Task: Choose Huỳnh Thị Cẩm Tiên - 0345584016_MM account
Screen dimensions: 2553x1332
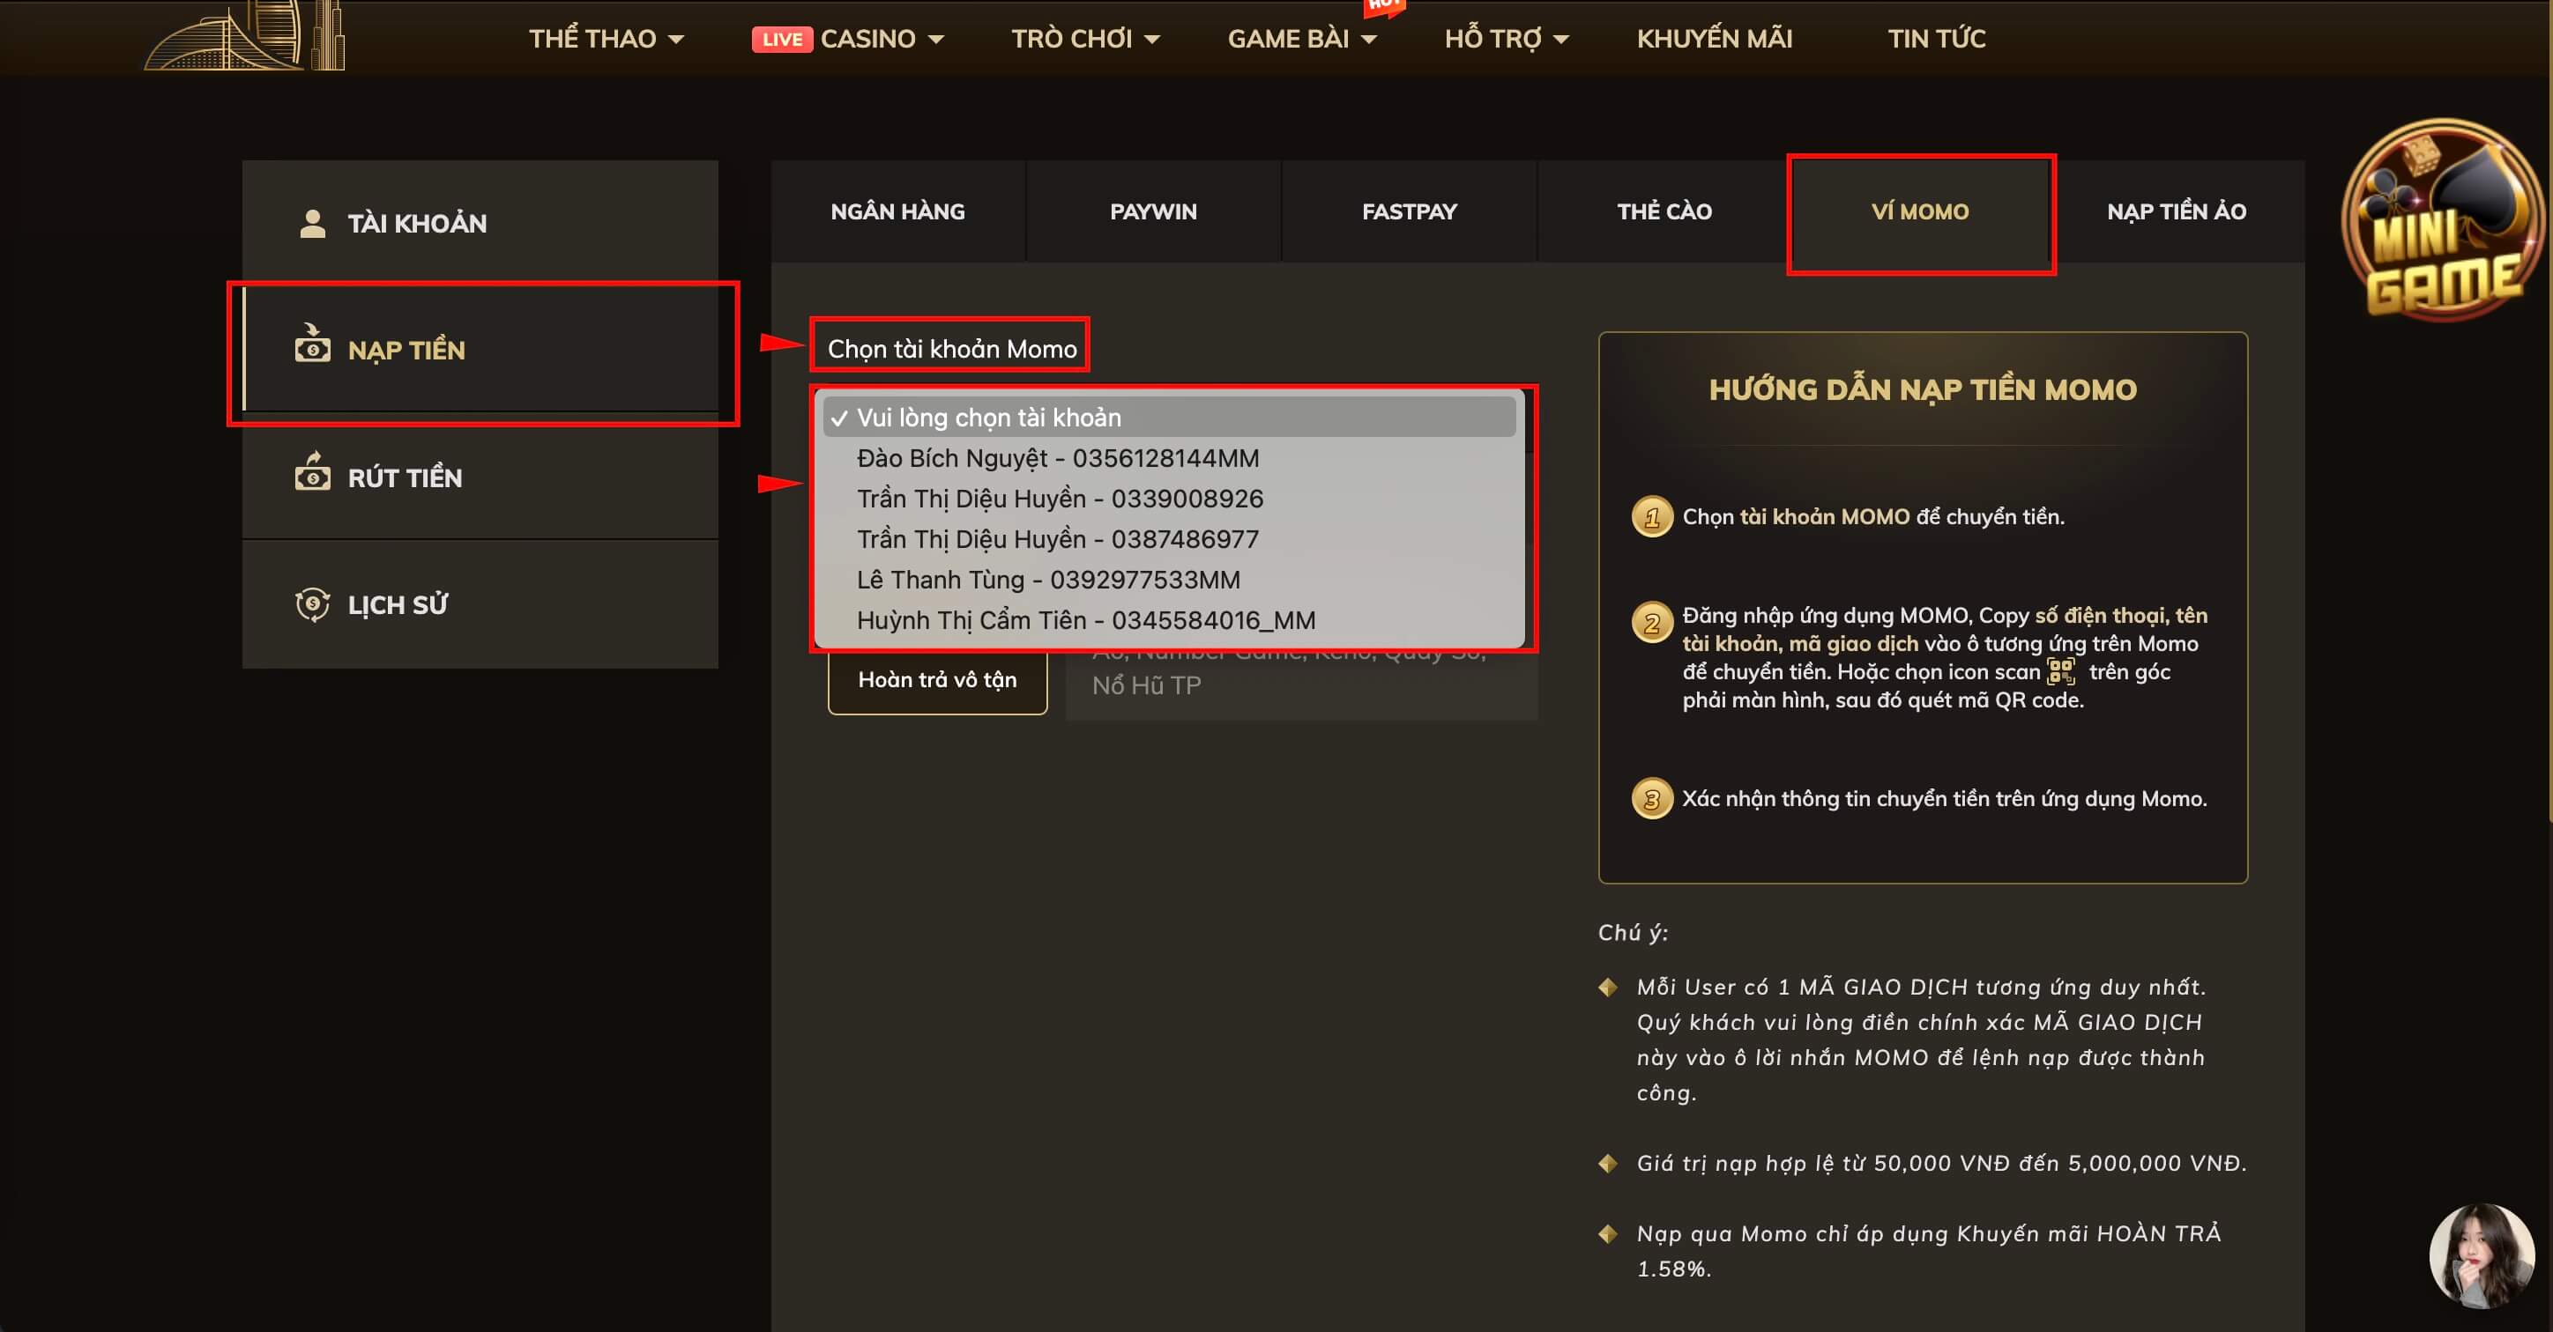Action: (1170, 620)
